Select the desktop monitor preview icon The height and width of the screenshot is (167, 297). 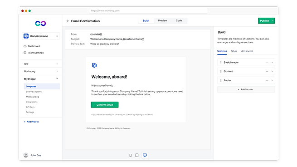click(145, 155)
